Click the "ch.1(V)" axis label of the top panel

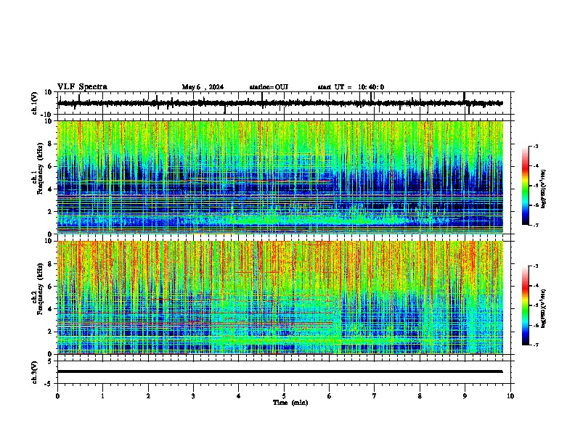(x=35, y=103)
